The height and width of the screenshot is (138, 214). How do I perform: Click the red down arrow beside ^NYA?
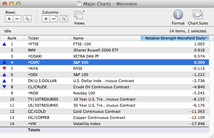click(4, 68)
